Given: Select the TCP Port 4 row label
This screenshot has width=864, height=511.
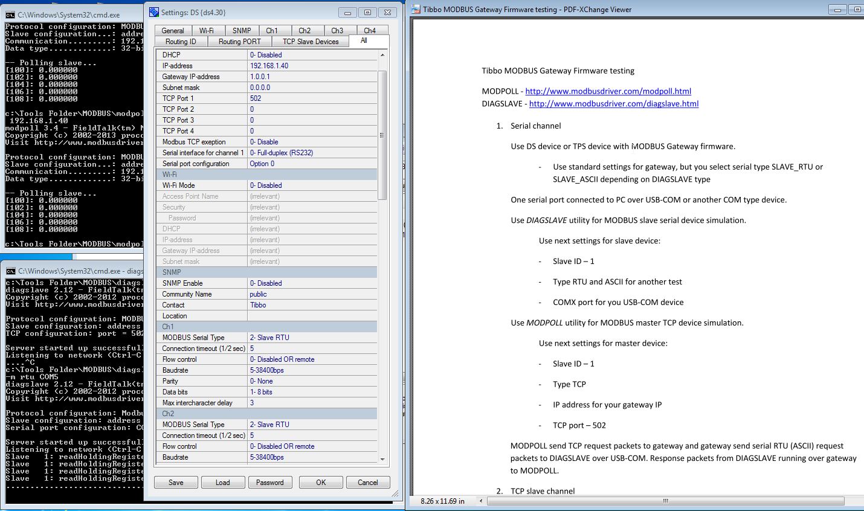Looking at the screenshot, I should click(178, 131).
